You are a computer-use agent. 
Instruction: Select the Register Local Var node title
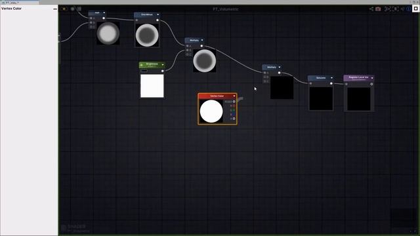click(358, 78)
